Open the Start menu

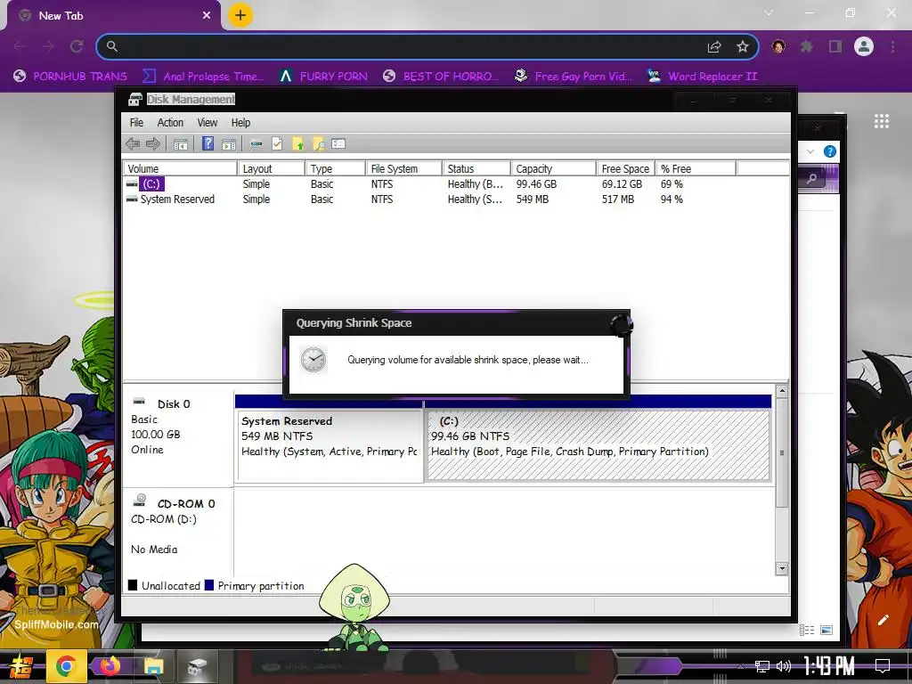(20, 666)
